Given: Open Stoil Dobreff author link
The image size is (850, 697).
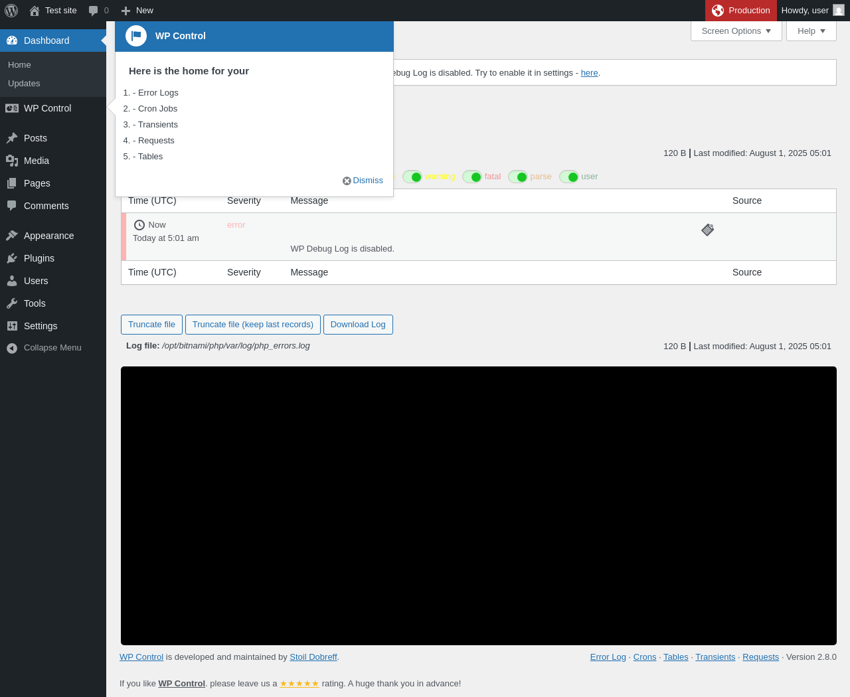Looking at the screenshot, I should tap(313, 657).
